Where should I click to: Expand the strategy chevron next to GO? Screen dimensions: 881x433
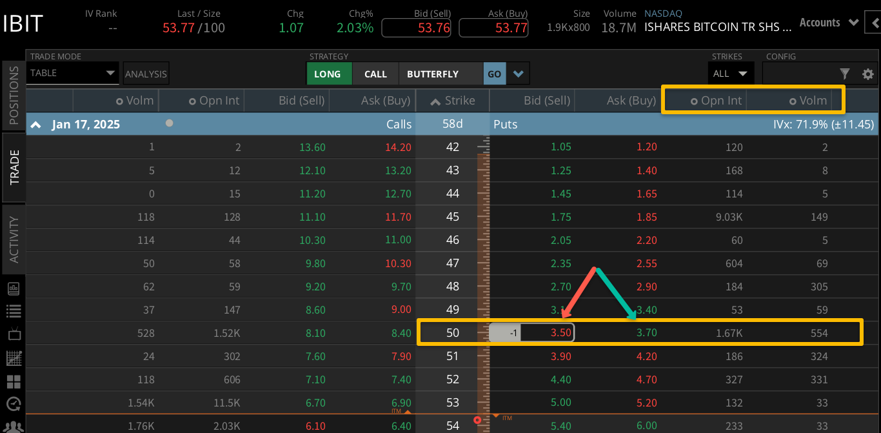pyautogui.click(x=519, y=73)
